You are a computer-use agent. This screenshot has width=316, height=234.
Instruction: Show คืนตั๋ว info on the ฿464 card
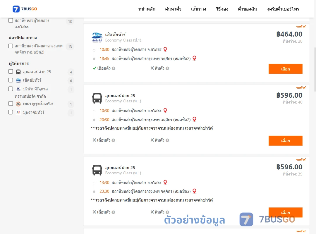(167, 68)
